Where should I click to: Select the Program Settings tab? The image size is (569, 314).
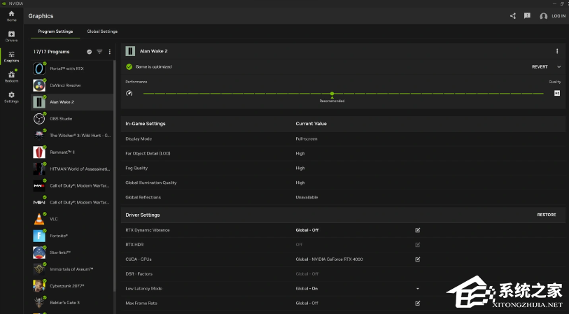coord(55,31)
